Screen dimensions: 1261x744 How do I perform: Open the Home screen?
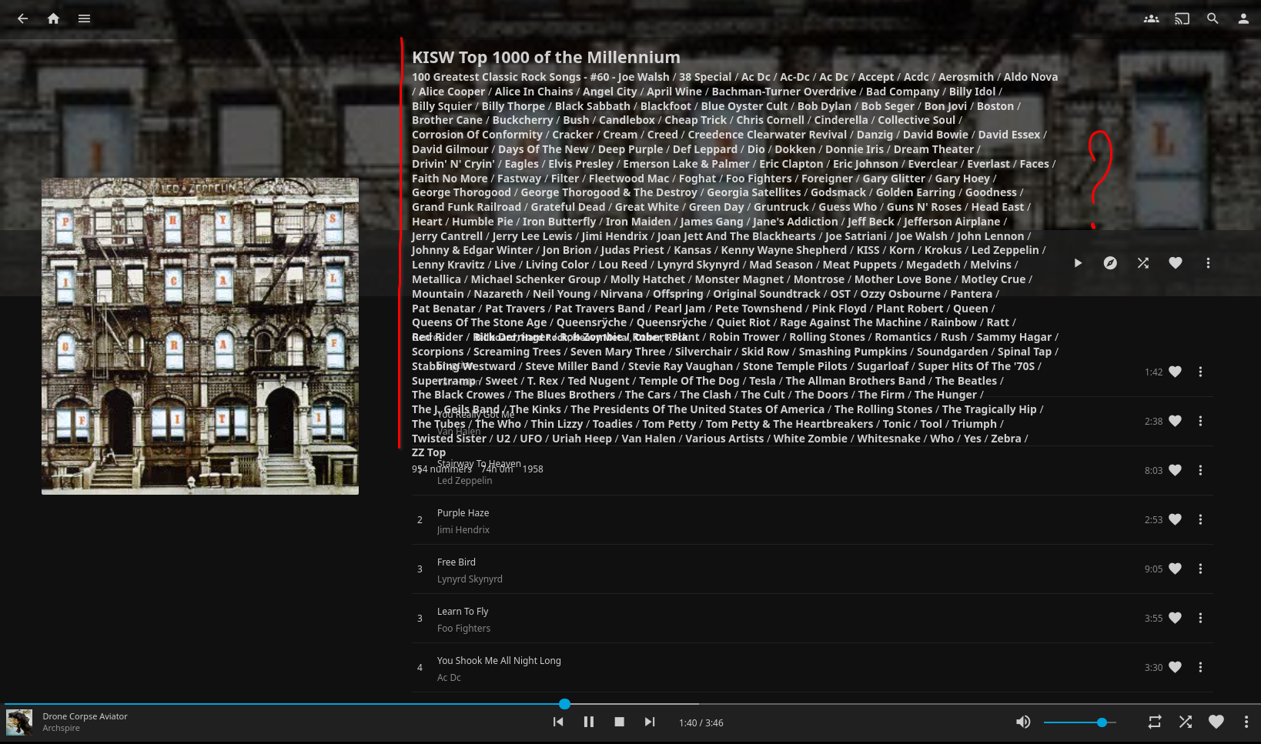[53, 18]
